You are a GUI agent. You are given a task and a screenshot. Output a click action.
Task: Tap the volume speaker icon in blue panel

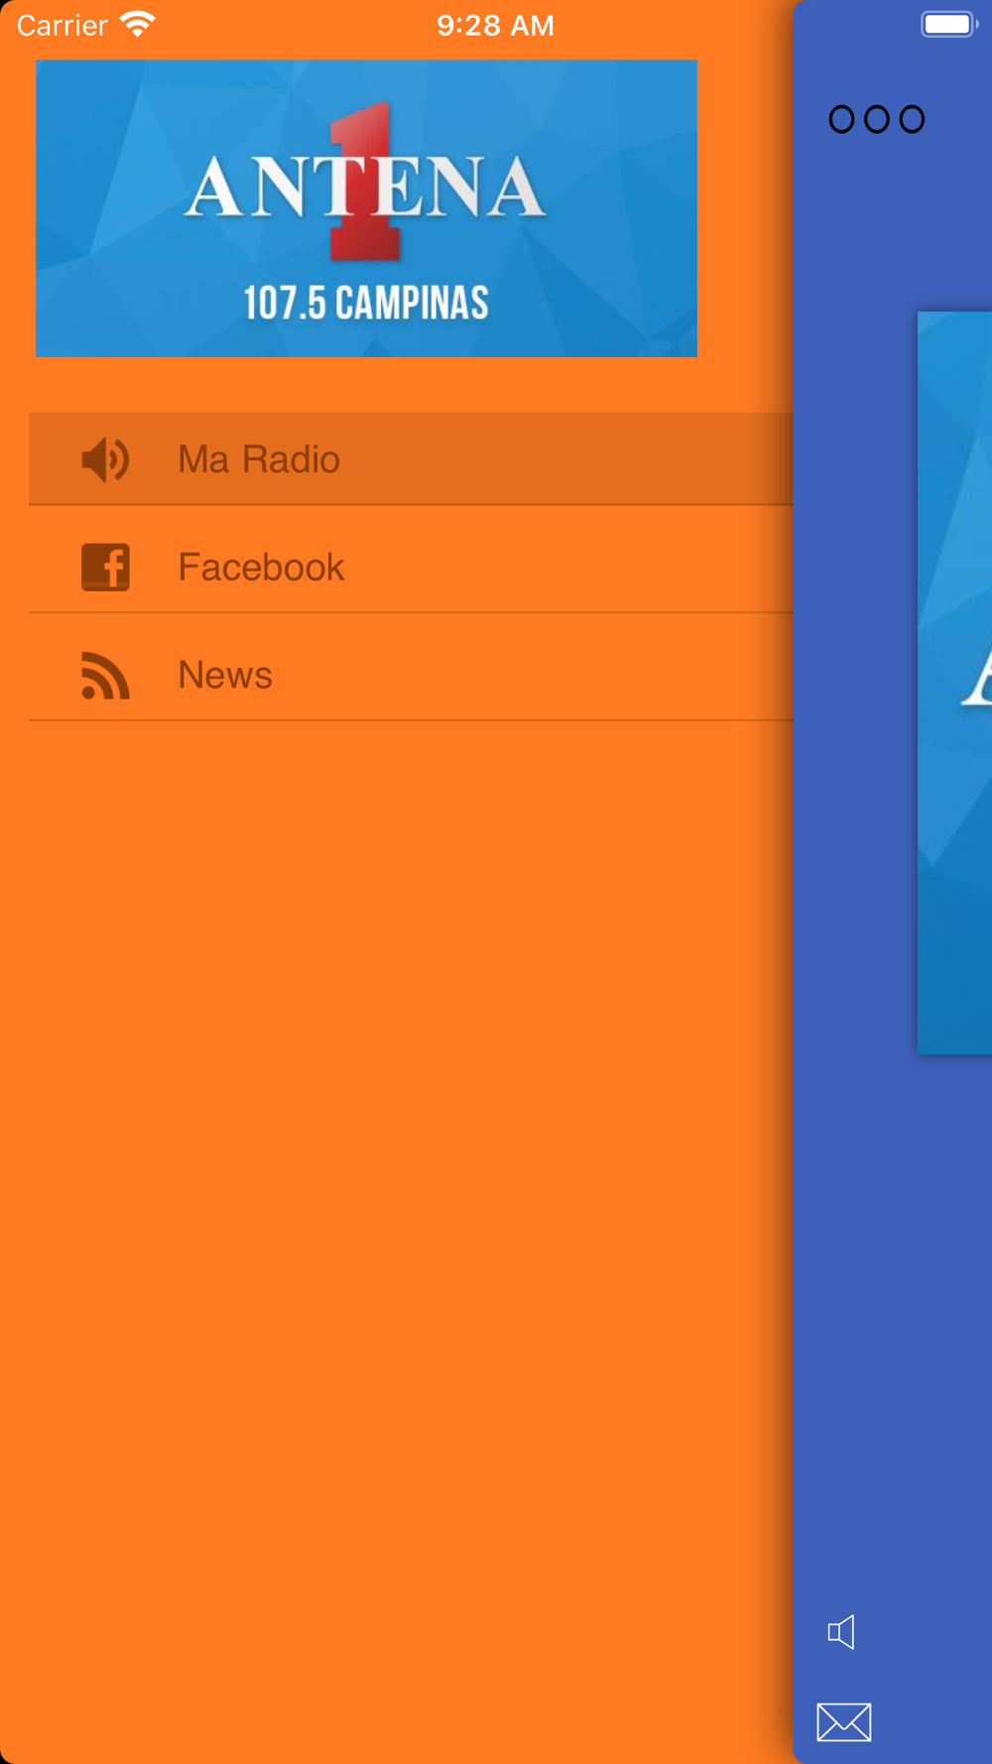pyautogui.click(x=841, y=1632)
